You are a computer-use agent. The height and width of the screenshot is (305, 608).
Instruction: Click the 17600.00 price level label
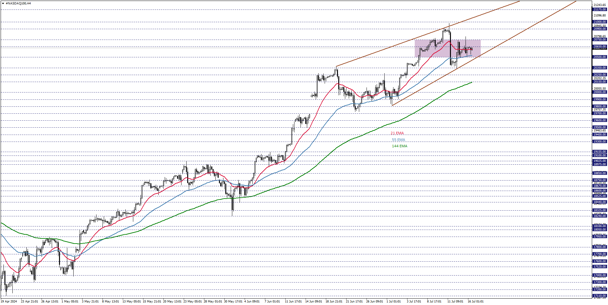point(600,261)
